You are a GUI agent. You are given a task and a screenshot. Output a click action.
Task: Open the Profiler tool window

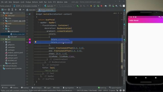click(57, 88)
